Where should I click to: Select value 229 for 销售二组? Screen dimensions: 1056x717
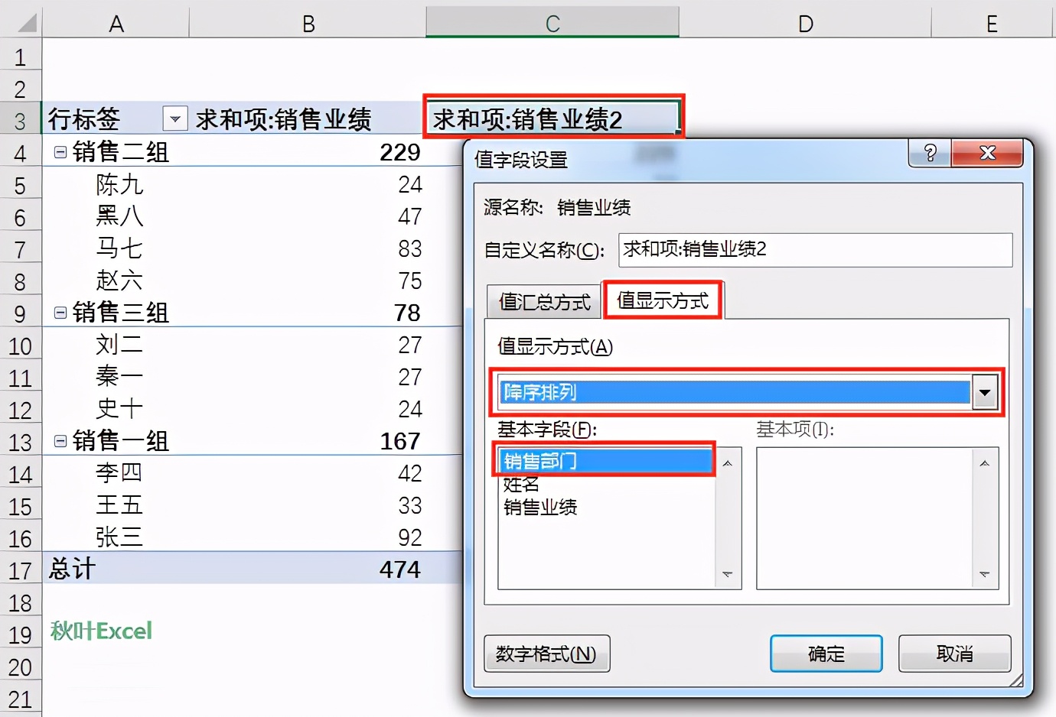pos(399,152)
